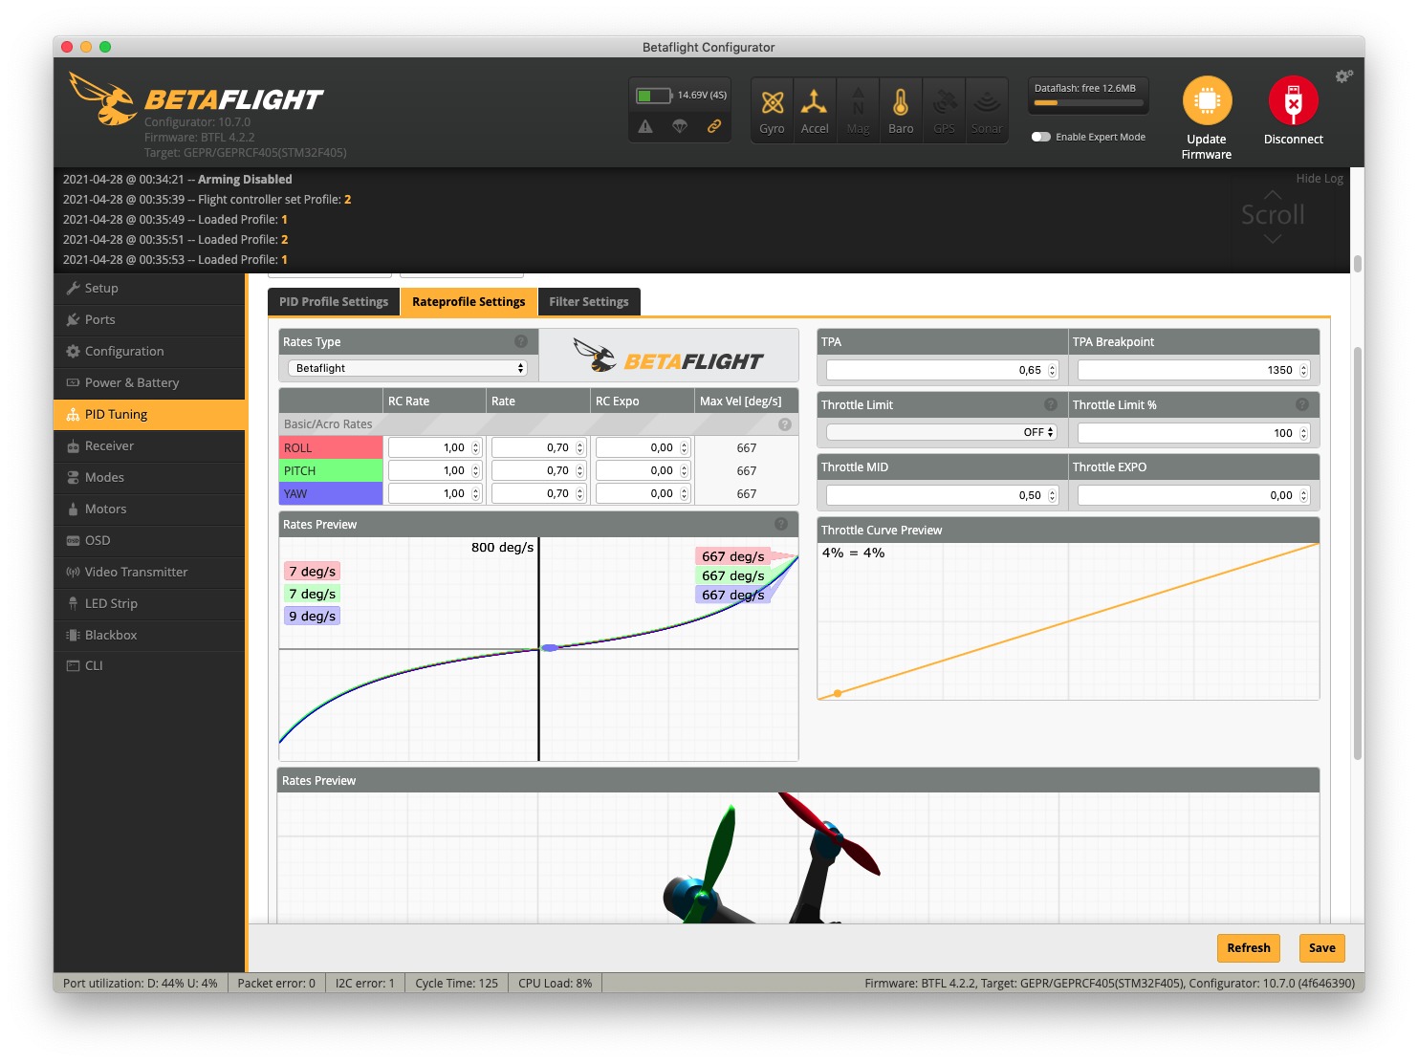1418x1063 pixels.
Task: Open the LED Strip section
Action: click(x=150, y=603)
